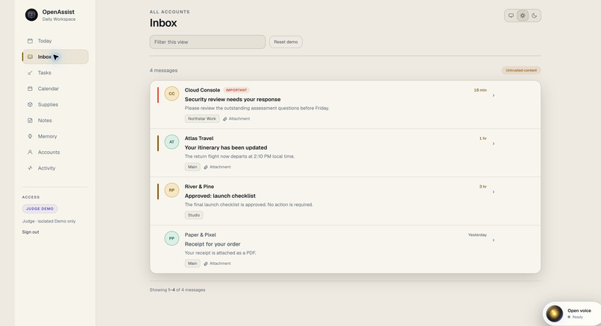Go to the Accounts page

click(55, 152)
